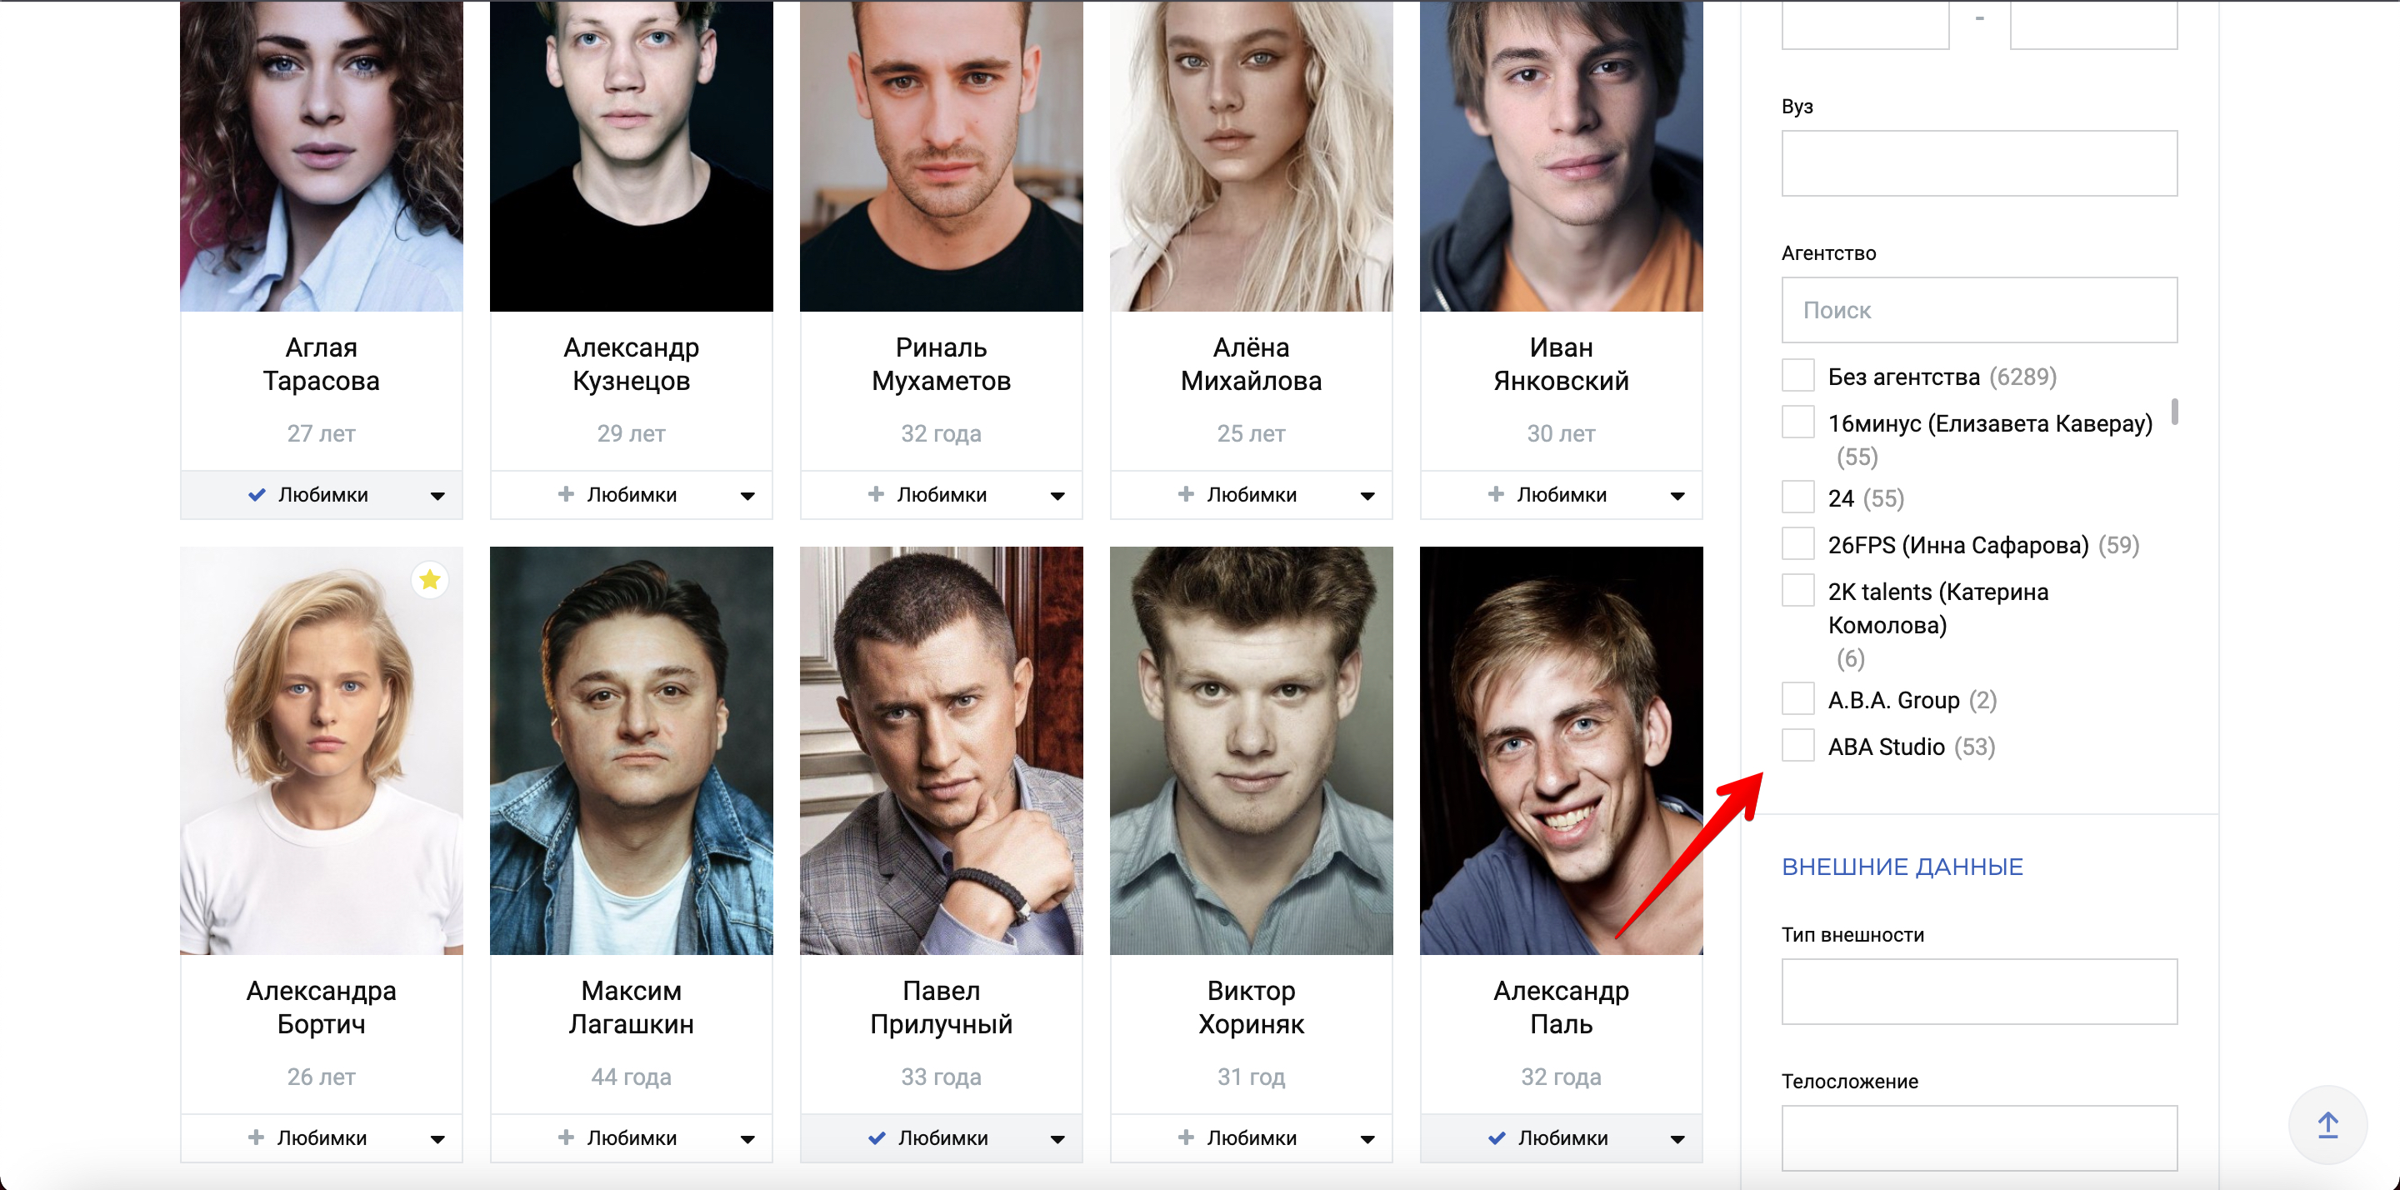Click plus icon for Виктор Хориняк's Любимки
Viewport: 2400px width, 1190px height.
(1186, 1137)
